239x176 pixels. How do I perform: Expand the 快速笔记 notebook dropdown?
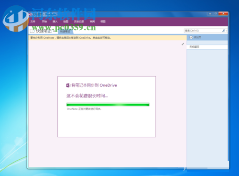click(x=54, y=31)
